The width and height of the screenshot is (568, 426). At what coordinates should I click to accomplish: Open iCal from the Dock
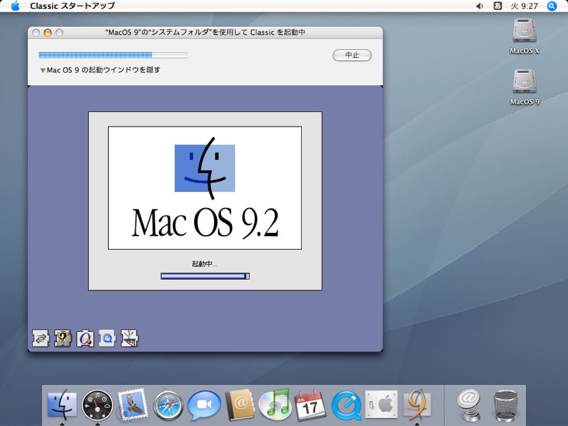pyautogui.click(x=310, y=405)
